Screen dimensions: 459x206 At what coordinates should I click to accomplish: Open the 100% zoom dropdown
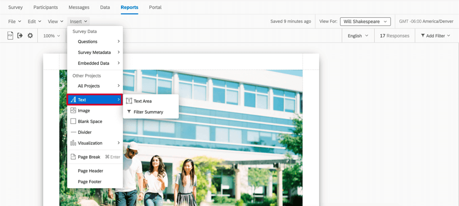click(51, 36)
